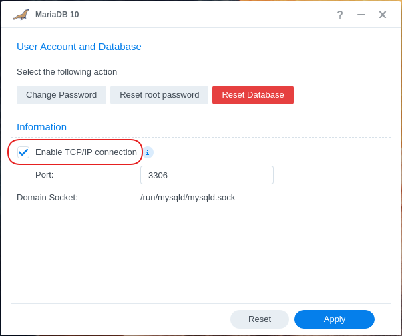
Task: Apply the MariaDB settings
Action: [335, 319]
